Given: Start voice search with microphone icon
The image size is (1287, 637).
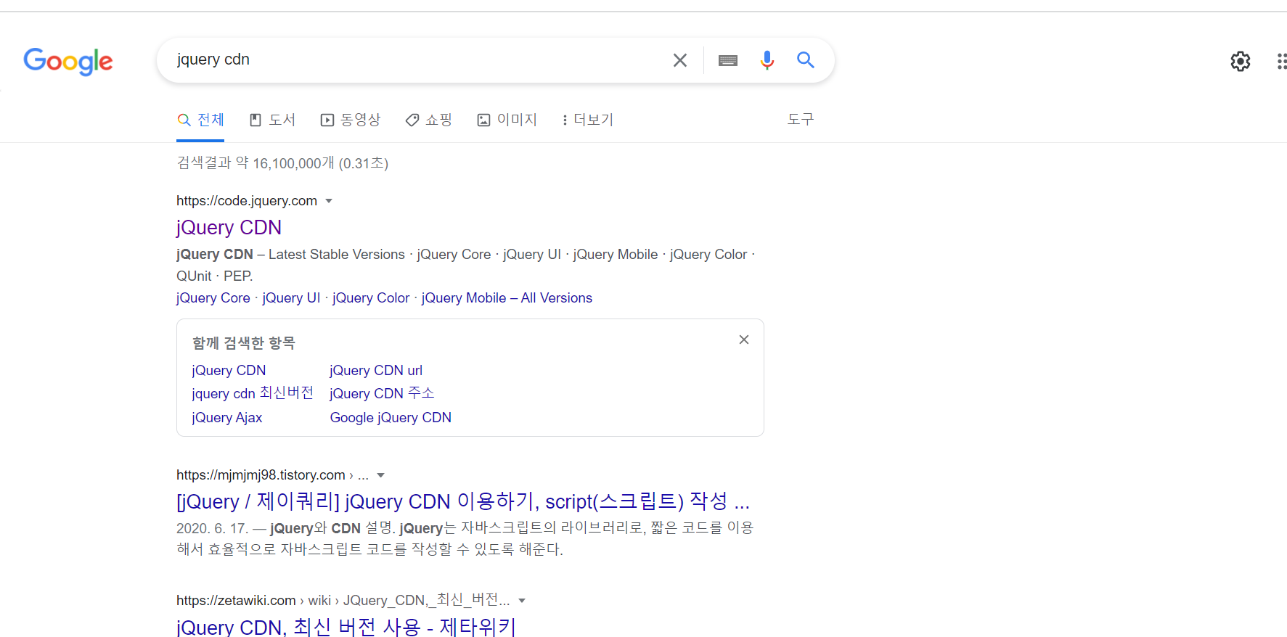Looking at the screenshot, I should point(767,60).
